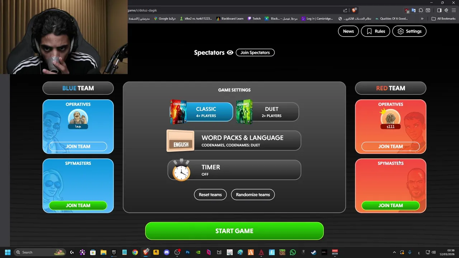
Task: Click the Codenames Classic box image
Action: click(178, 112)
